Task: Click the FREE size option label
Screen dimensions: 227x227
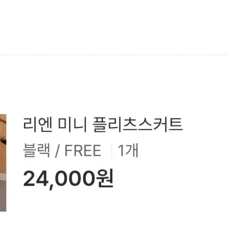Action: (83, 151)
